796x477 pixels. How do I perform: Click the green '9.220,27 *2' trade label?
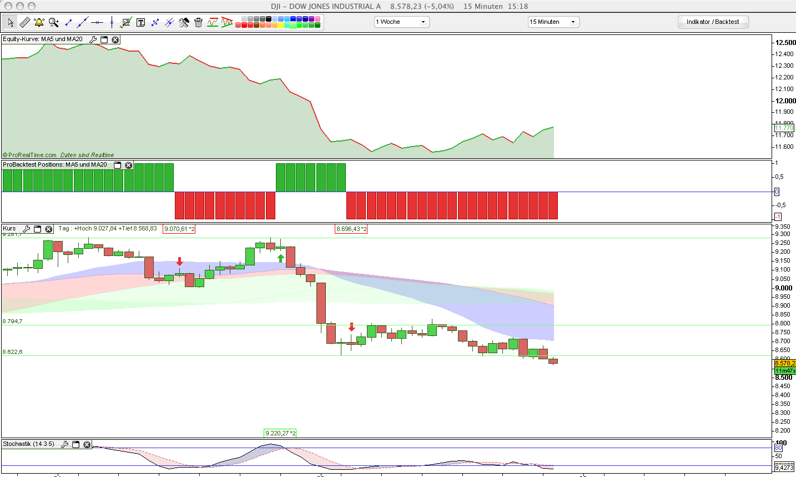280,433
